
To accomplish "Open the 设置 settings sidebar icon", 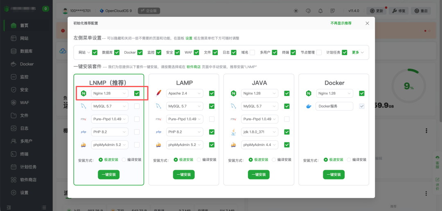I will pos(14,193).
